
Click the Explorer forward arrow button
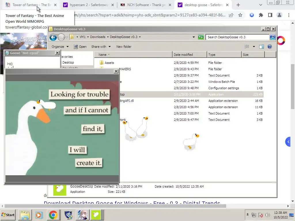click(x=61, y=37)
